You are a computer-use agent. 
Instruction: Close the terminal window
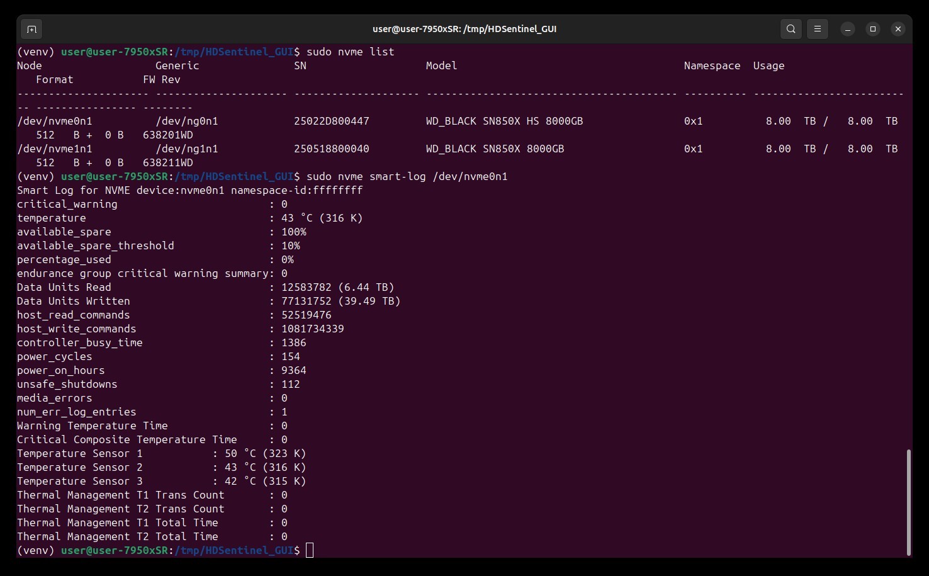coord(898,29)
